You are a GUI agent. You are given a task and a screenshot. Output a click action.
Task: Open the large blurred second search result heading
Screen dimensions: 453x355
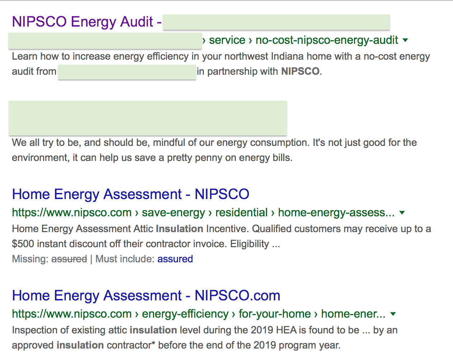pos(148,118)
